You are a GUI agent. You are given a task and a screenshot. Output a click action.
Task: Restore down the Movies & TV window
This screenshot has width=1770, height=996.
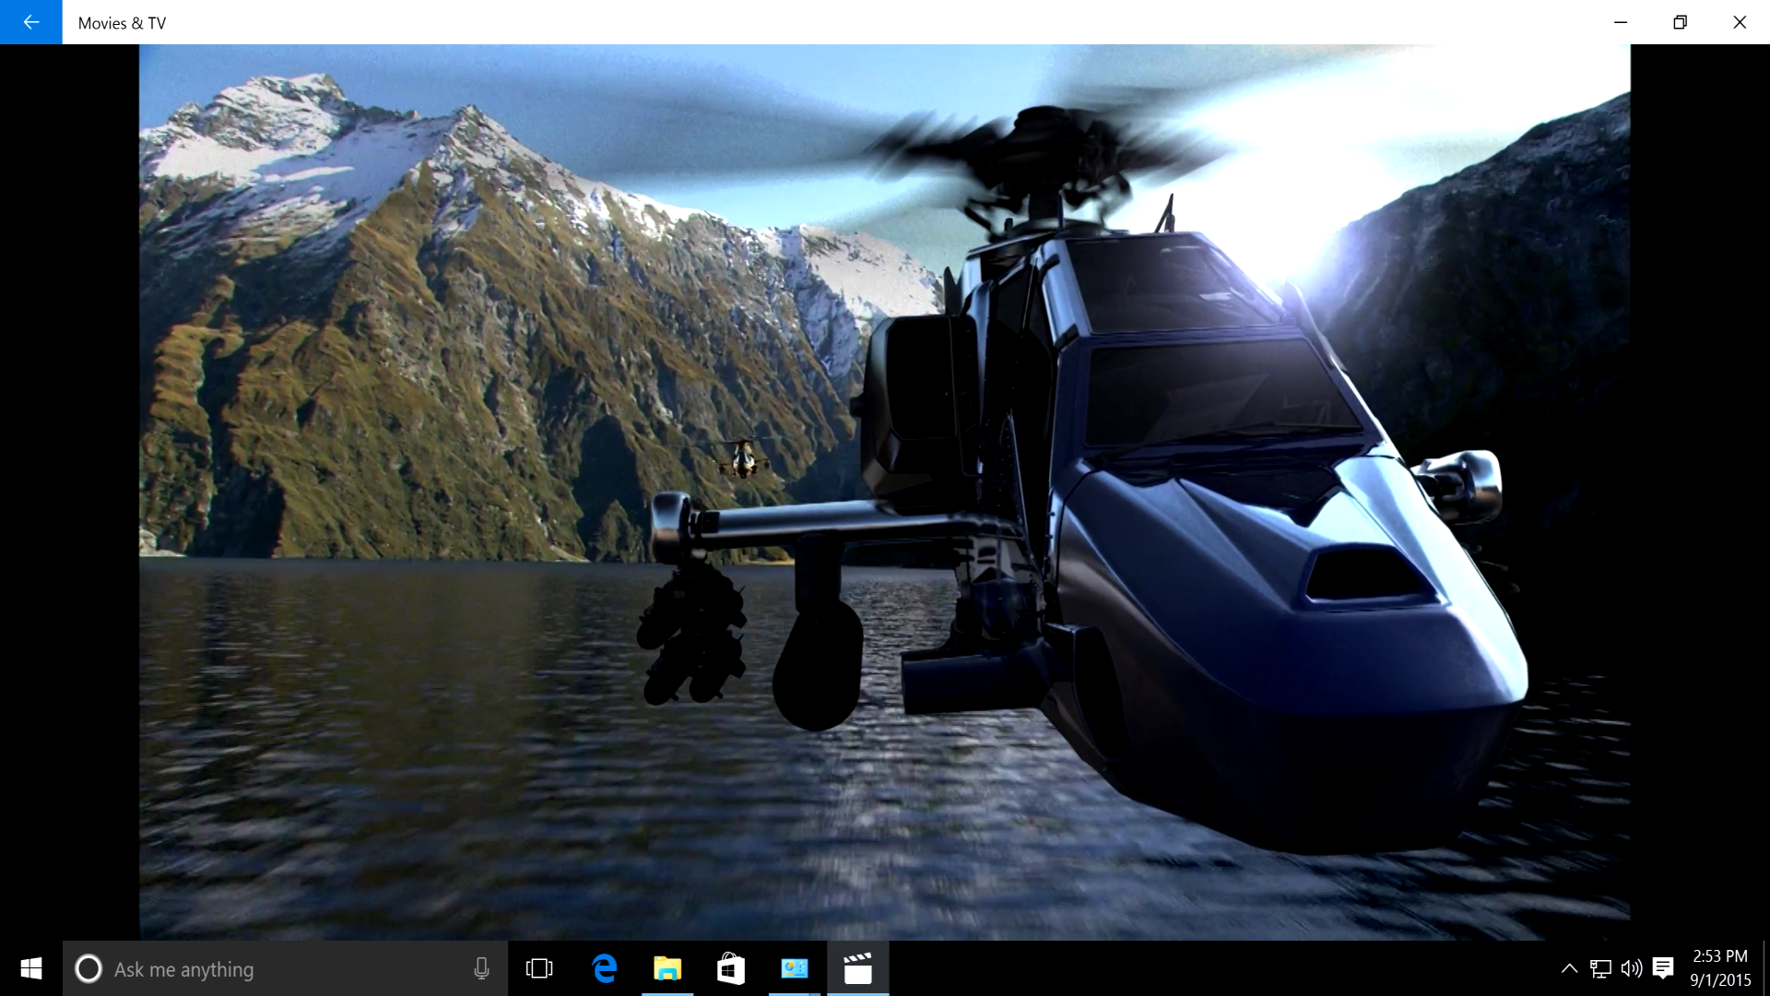coord(1680,22)
